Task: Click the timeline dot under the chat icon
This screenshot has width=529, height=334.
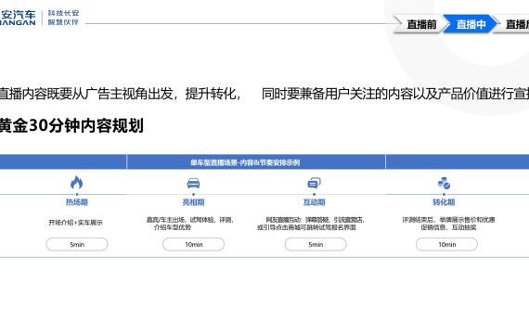Action: coord(314,194)
